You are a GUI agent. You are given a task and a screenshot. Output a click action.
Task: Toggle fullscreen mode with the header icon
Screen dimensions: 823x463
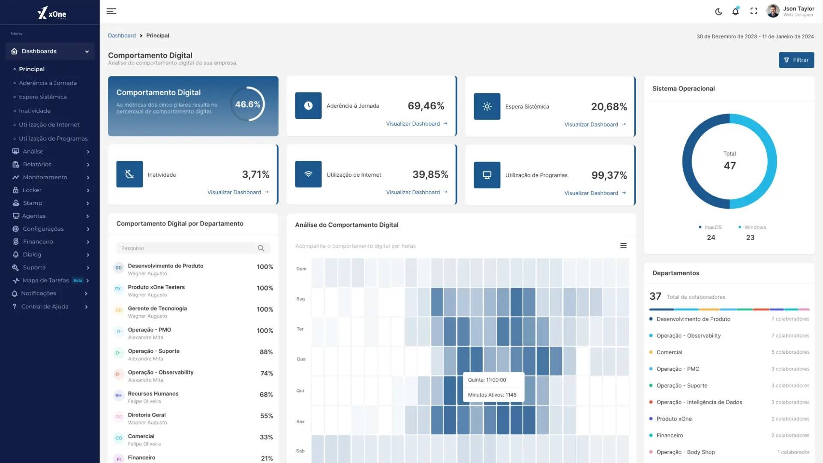tap(754, 12)
